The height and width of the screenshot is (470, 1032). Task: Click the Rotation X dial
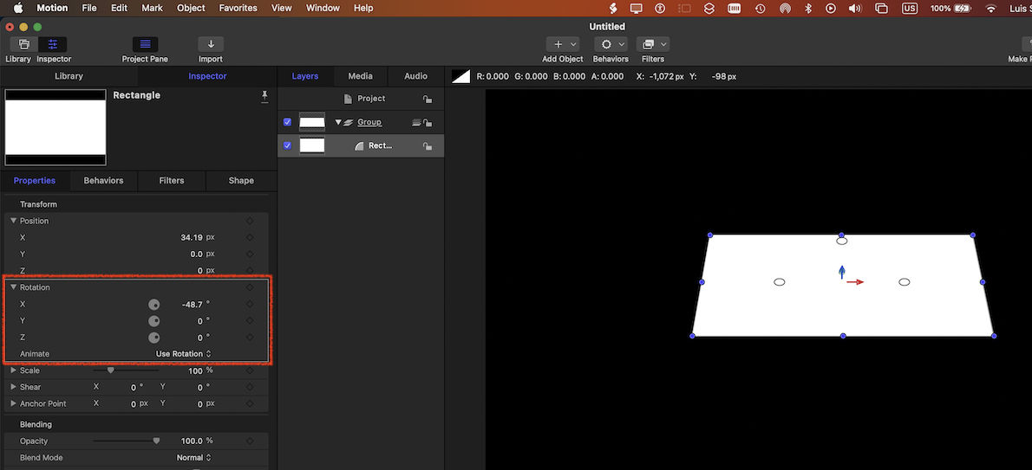[x=153, y=305]
